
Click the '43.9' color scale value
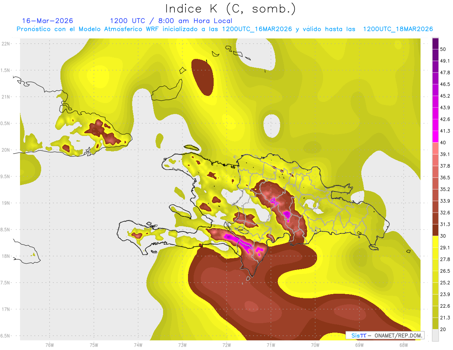click(x=445, y=108)
